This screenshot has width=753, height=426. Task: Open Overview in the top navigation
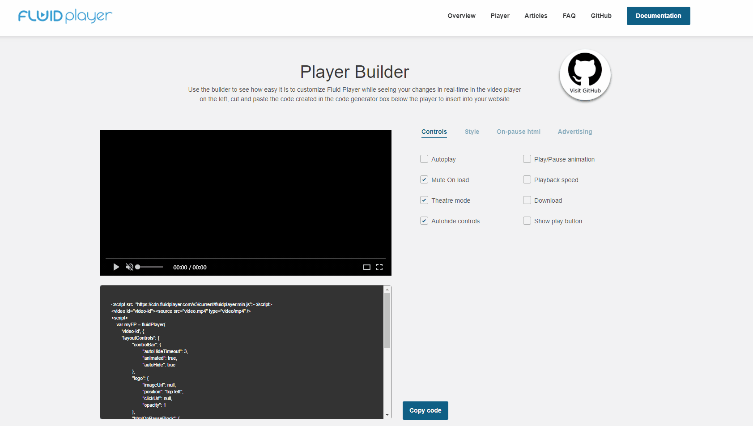pos(461,16)
